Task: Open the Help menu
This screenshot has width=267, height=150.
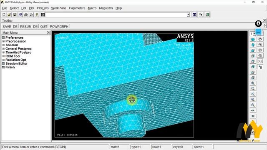Action: (x=118, y=8)
